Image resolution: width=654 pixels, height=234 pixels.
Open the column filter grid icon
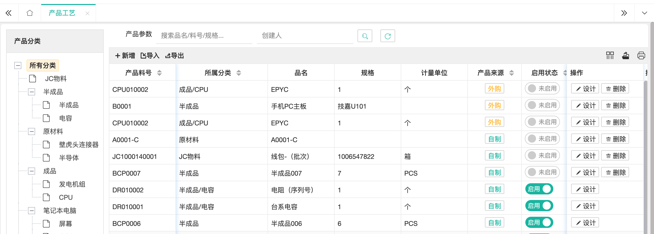tap(610, 56)
